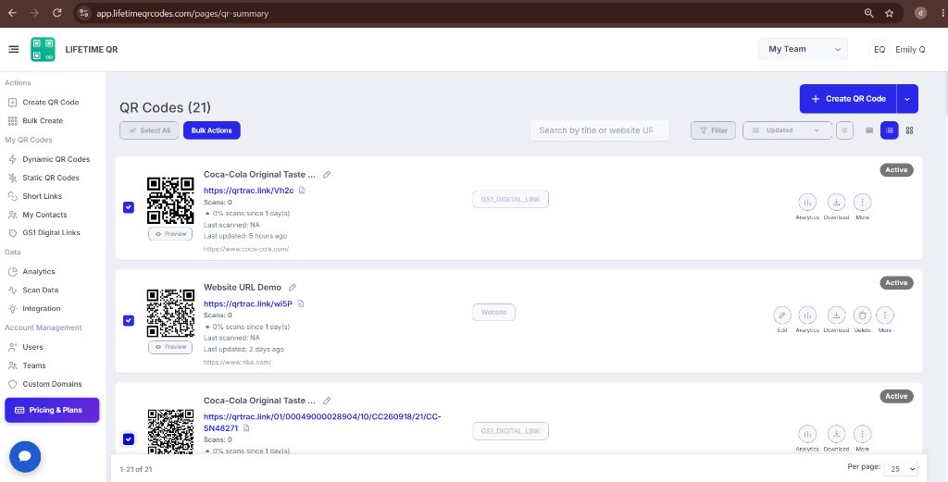Change the Per page dropdown value
The width and height of the screenshot is (948, 482).
click(901, 469)
